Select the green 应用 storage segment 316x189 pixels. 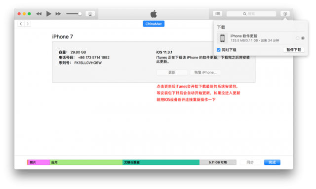point(86,162)
